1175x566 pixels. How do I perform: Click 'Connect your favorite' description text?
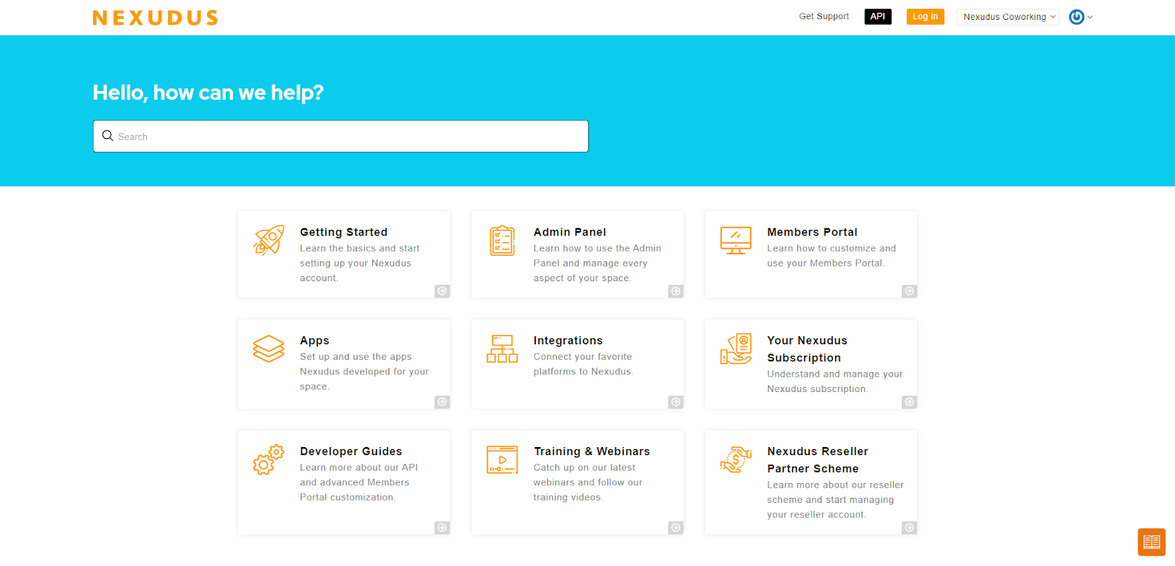[x=583, y=357]
